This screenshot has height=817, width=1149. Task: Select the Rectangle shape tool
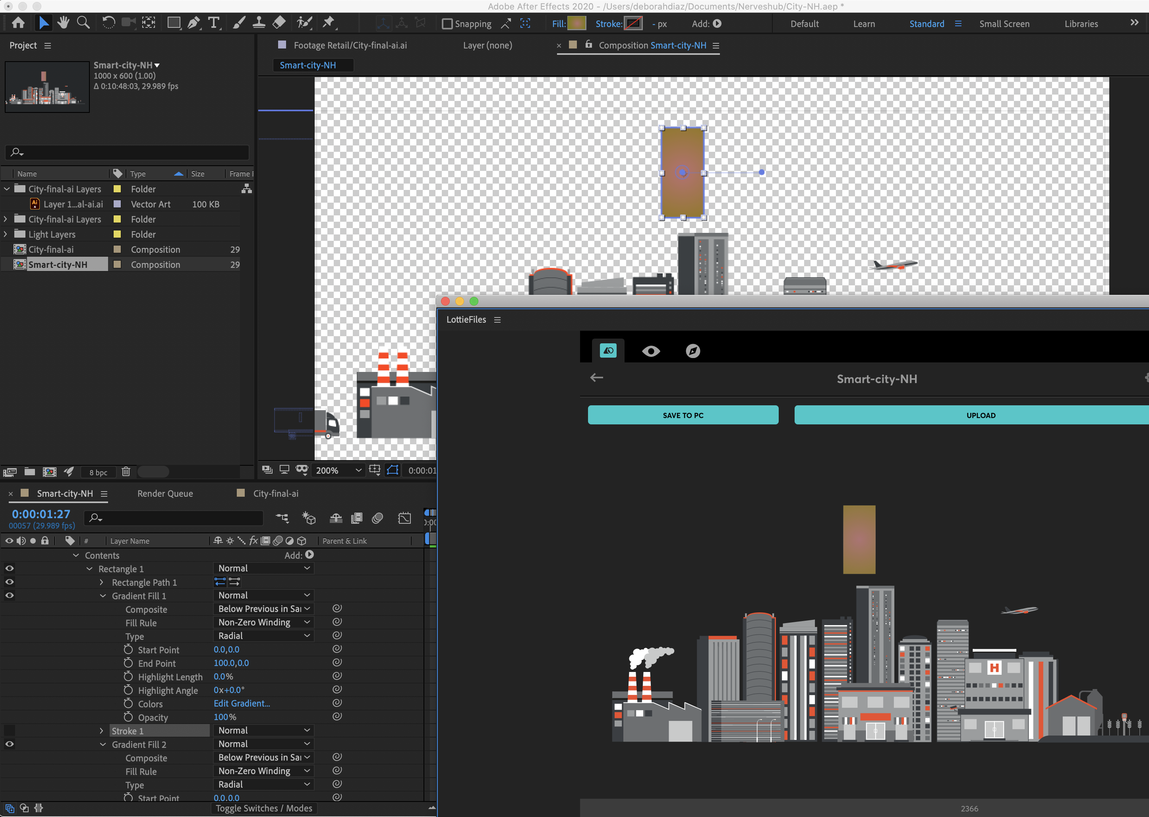[x=174, y=23]
